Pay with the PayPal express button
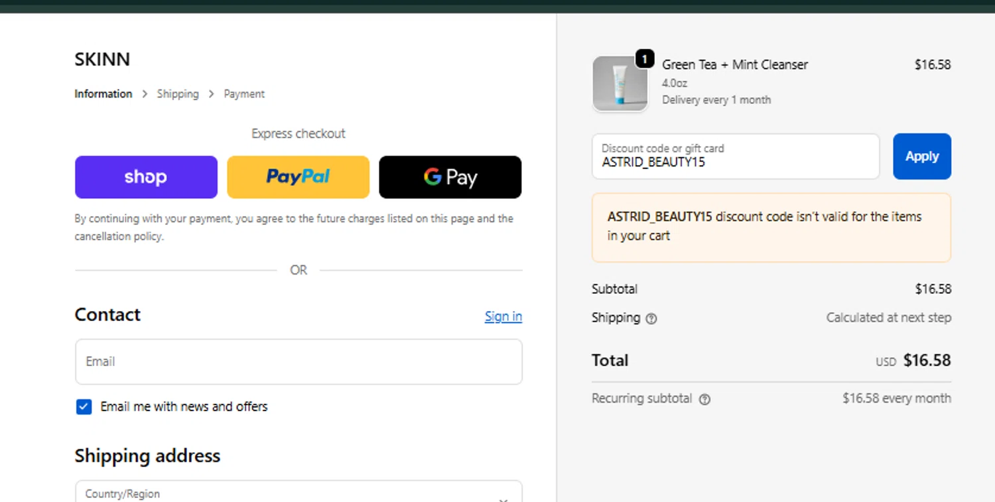The image size is (995, 502). (x=298, y=177)
